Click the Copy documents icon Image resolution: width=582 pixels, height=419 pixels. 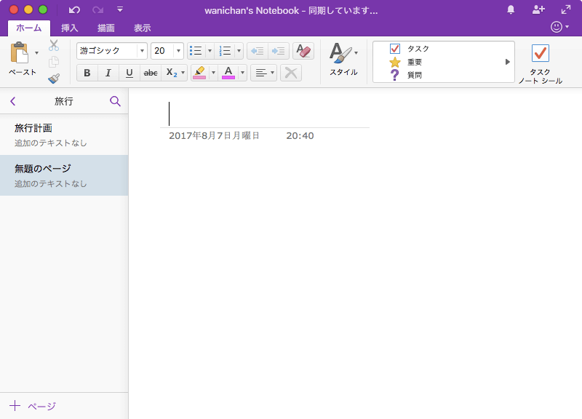[54, 62]
